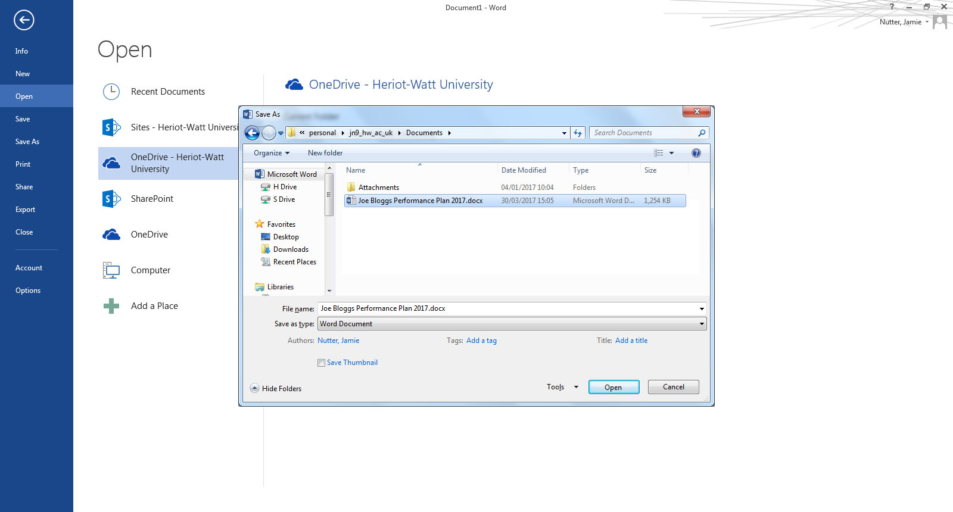Click the refresh icon beside address bar
Image resolution: width=953 pixels, height=512 pixels.
[x=578, y=133]
